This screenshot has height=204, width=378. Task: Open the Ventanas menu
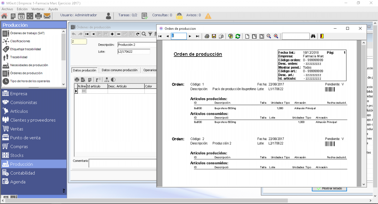[38, 9]
